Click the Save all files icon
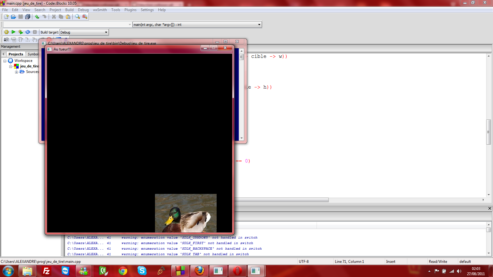The image size is (493, 277). [28, 17]
